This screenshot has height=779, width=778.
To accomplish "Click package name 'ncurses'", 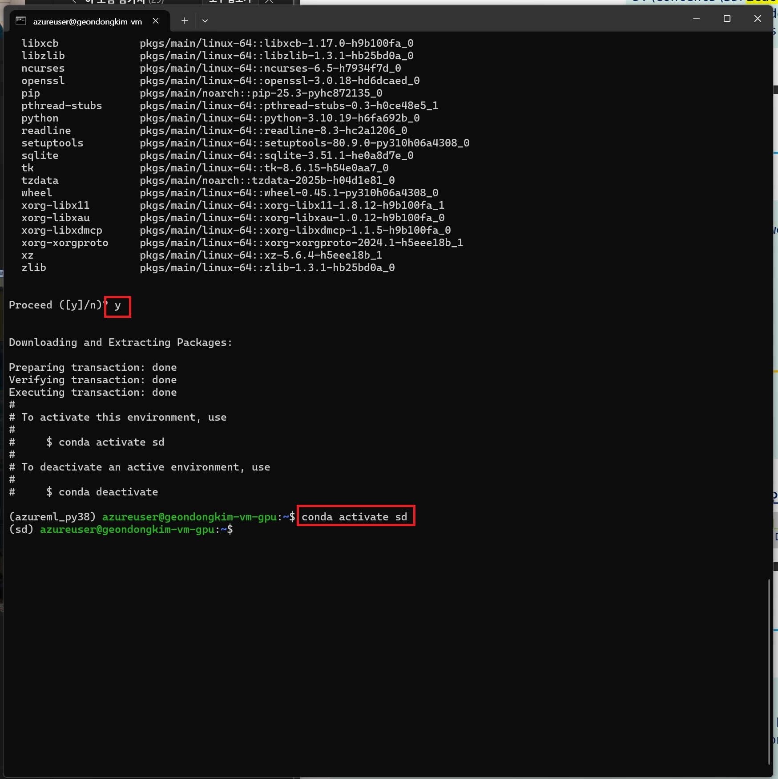I will (43, 68).
